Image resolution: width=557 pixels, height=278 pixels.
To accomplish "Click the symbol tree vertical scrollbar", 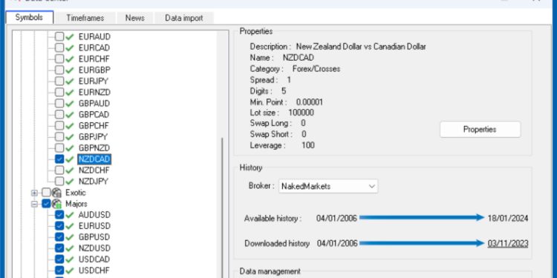I will [x=222, y=208].
